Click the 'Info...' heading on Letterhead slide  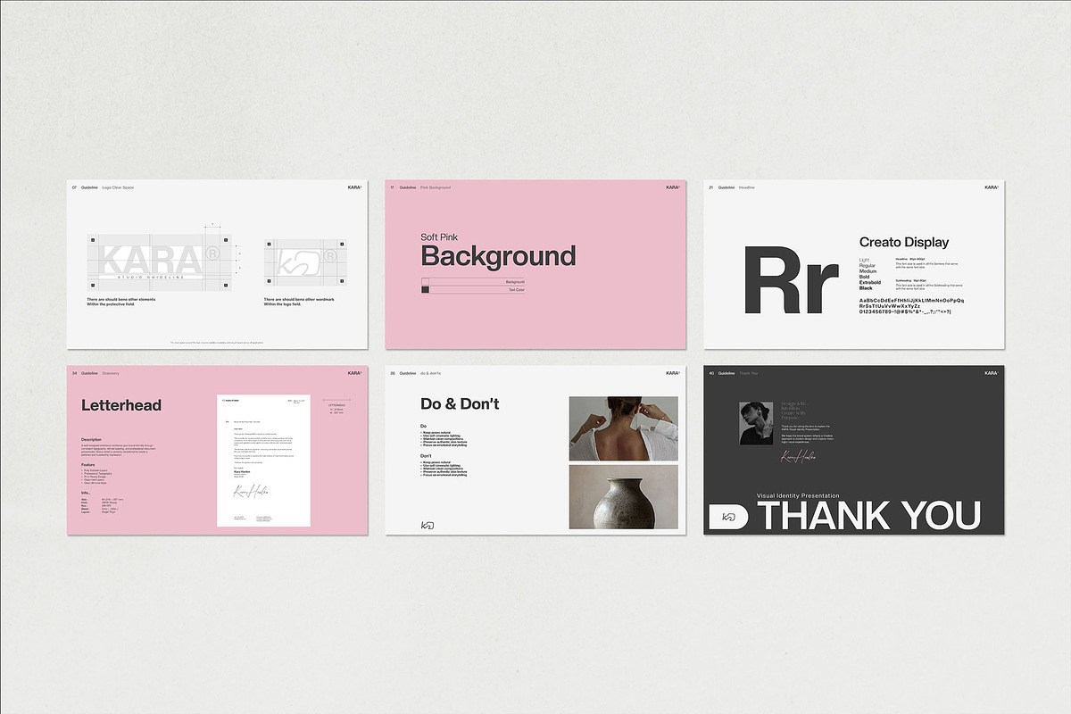[x=86, y=493]
